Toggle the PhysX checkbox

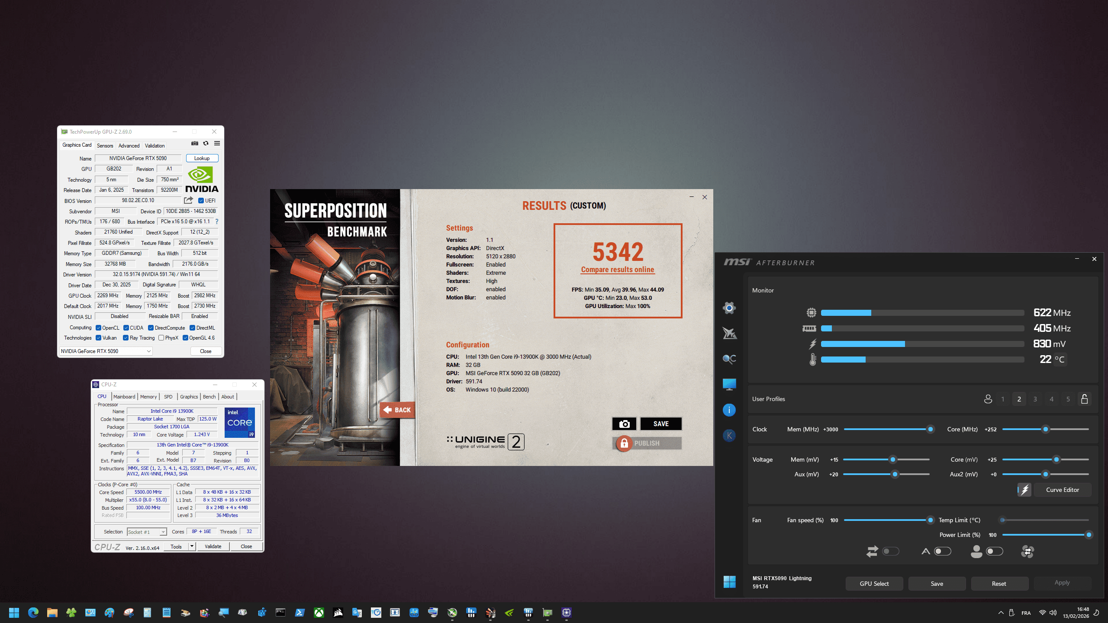pos(161,338)
